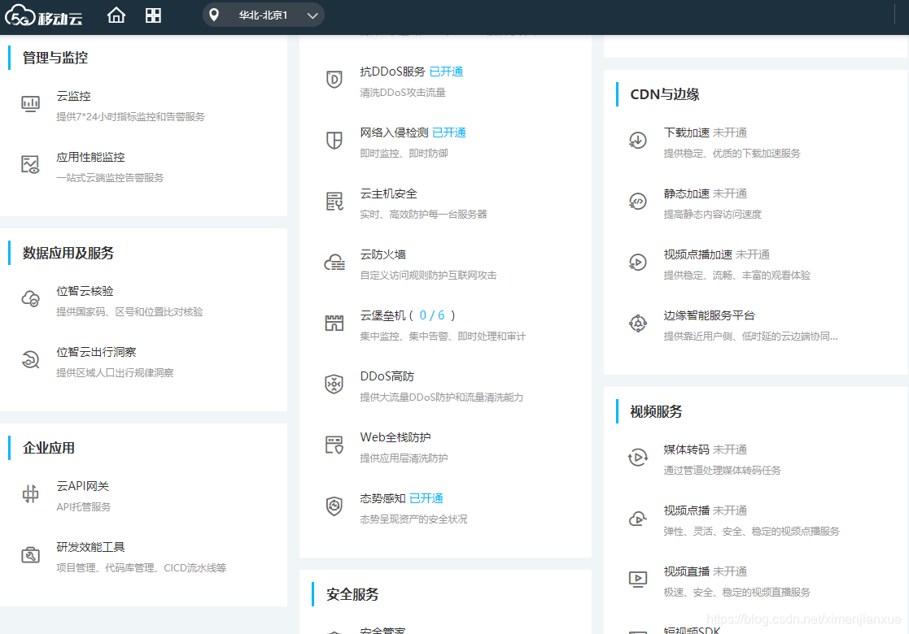Open Web全栈防护 link
This screenshot has height=634, width=909.
click(x=396, y=437)
